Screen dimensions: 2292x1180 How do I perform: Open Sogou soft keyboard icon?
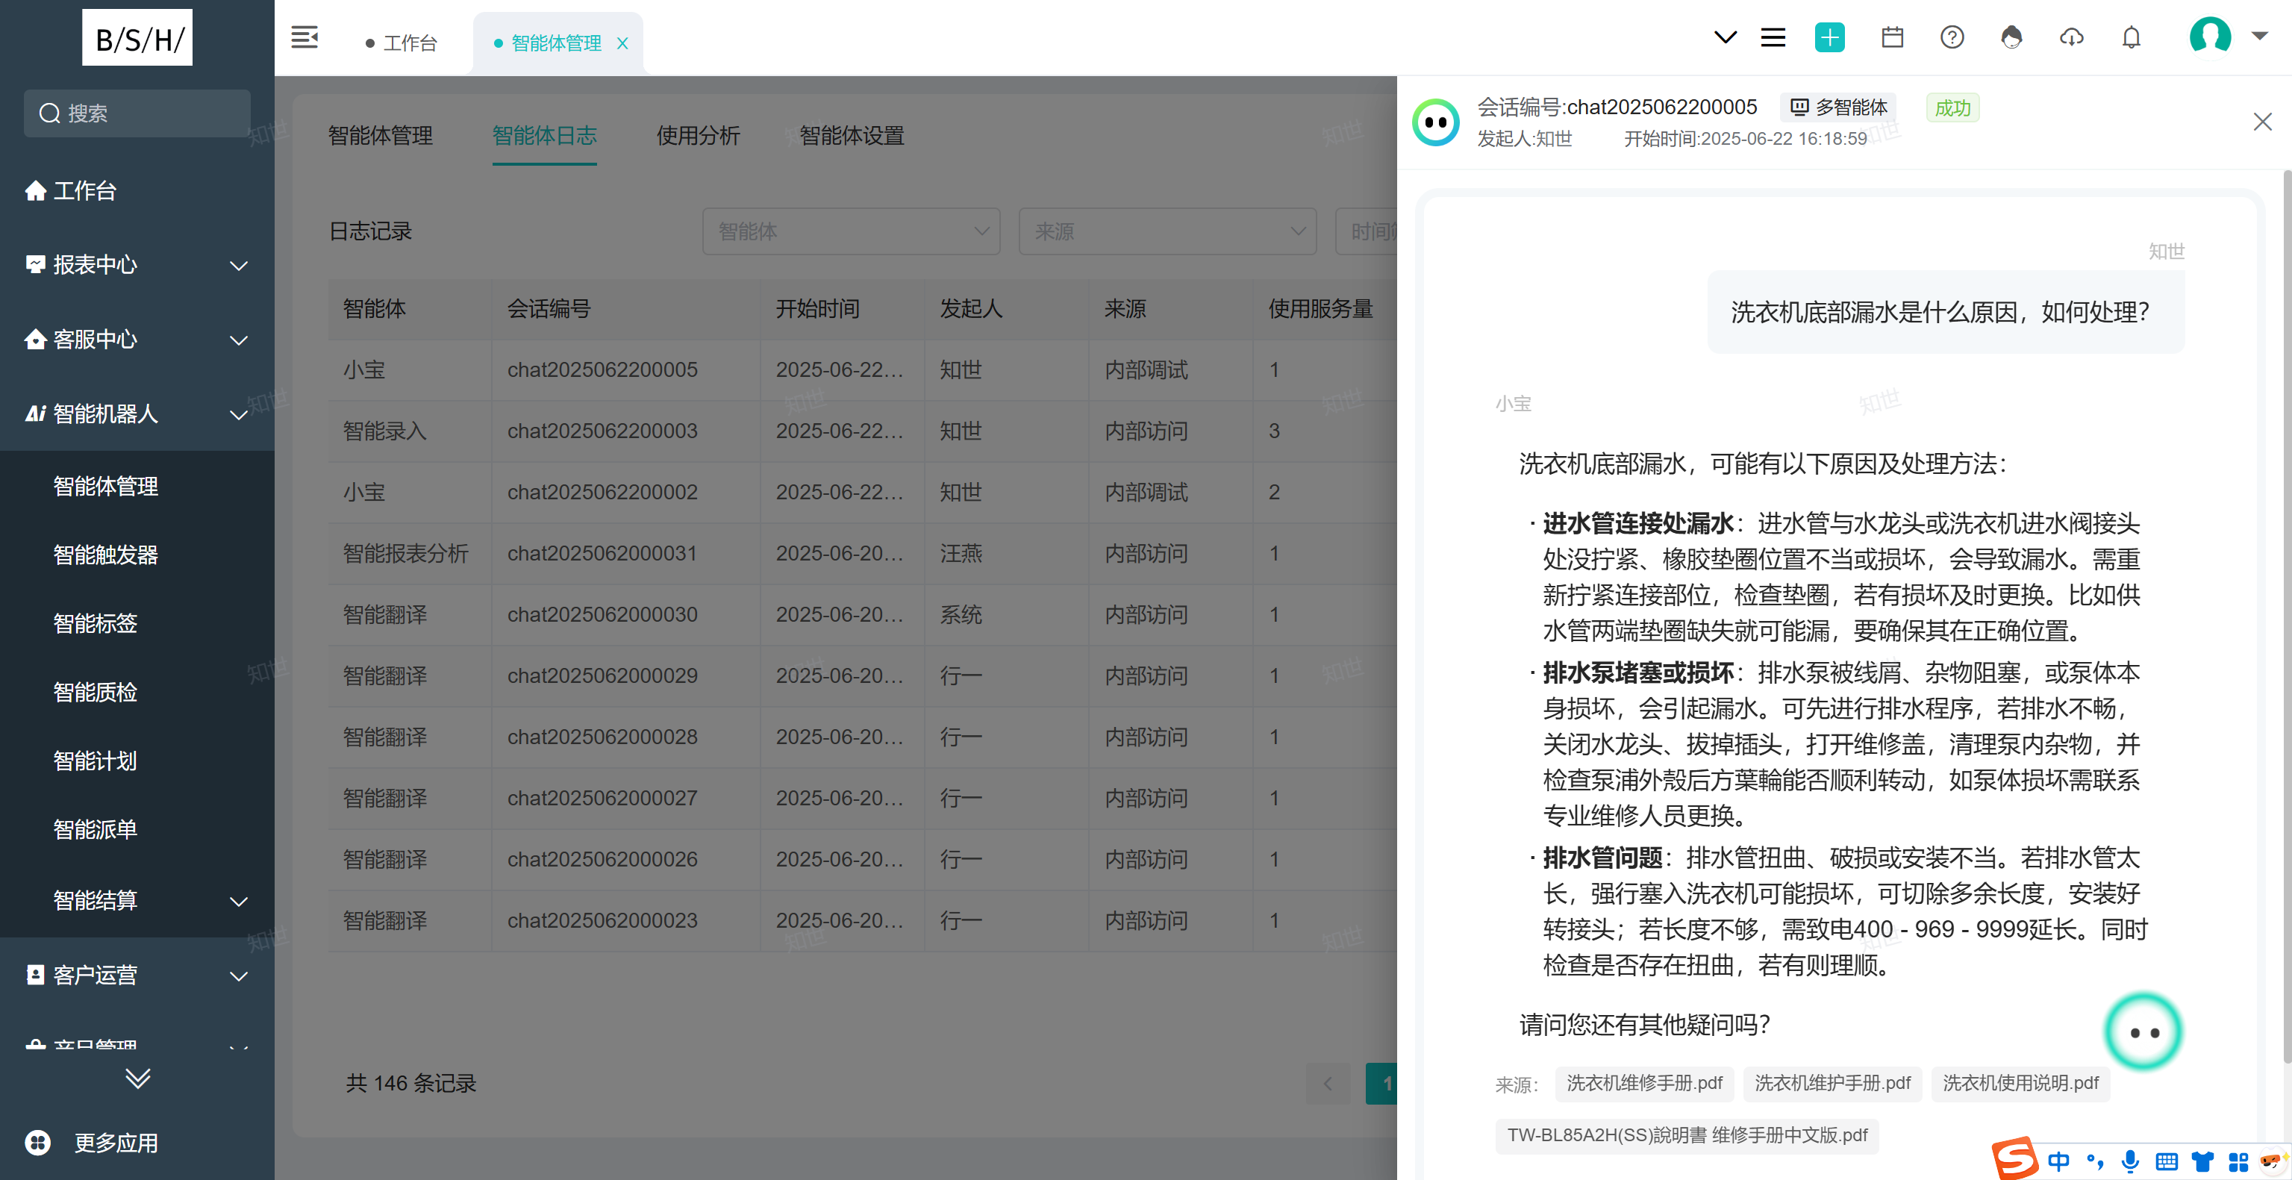(x=2167, y=1161)
